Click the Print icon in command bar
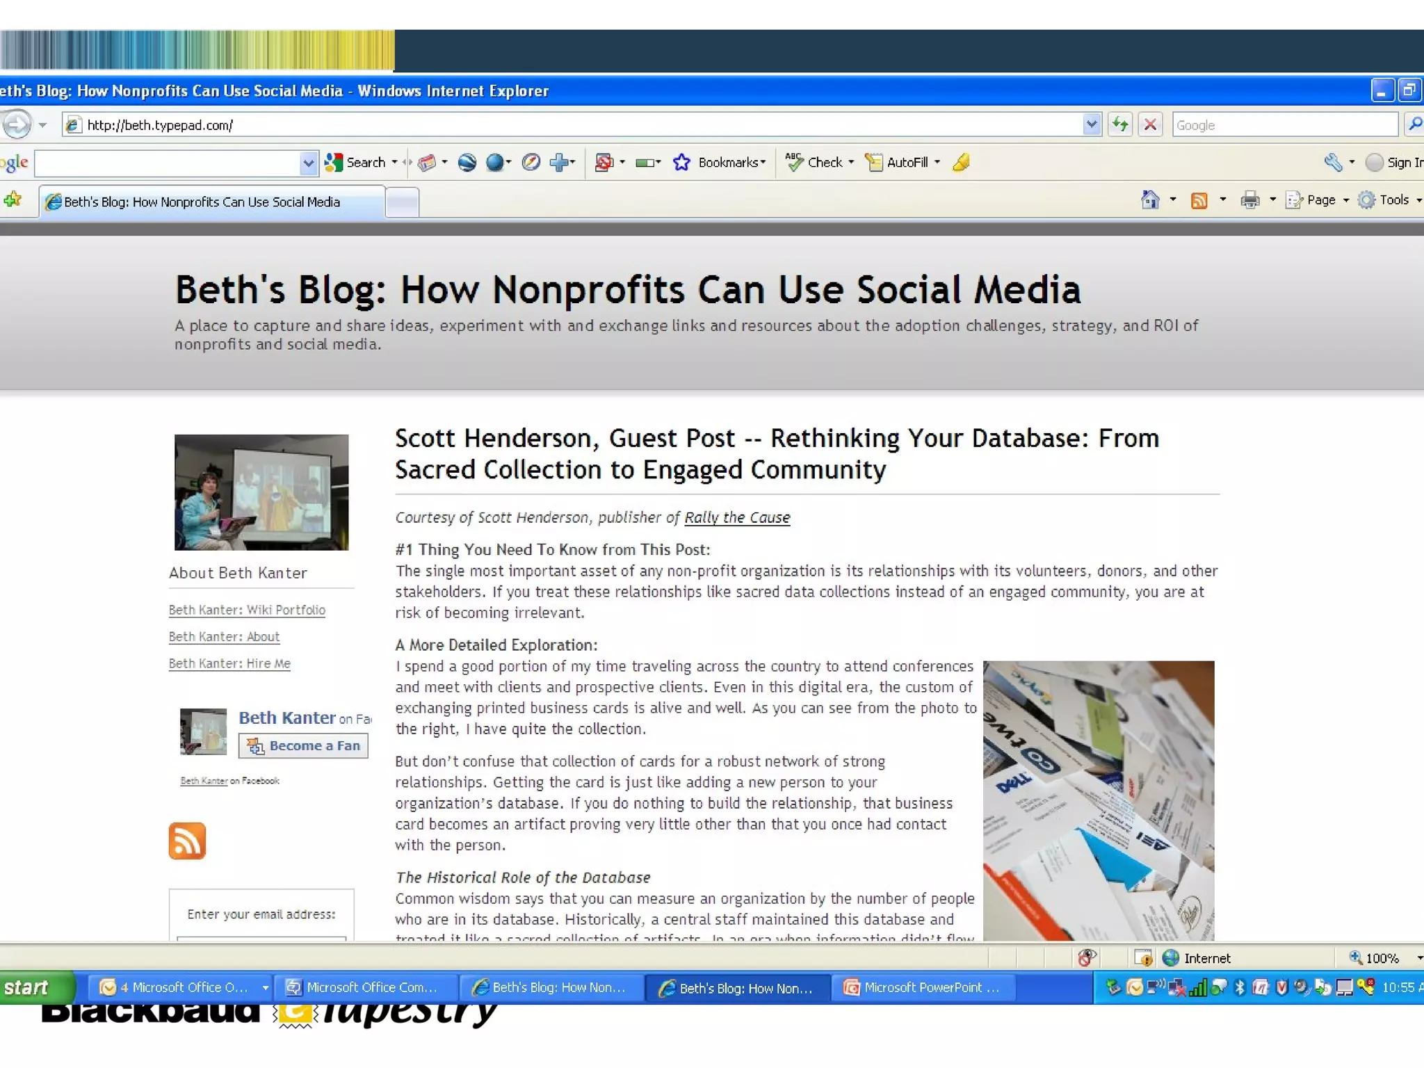 click(x=1250, y=200)
